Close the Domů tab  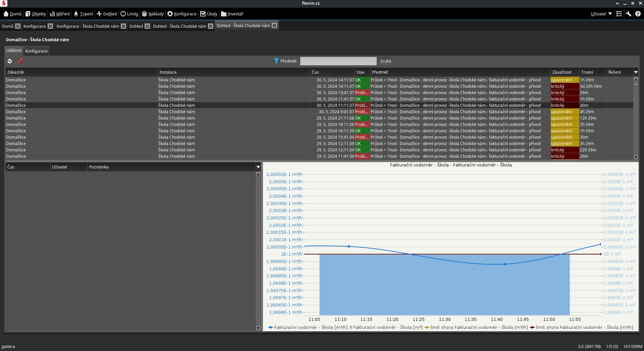coord(18,26)
